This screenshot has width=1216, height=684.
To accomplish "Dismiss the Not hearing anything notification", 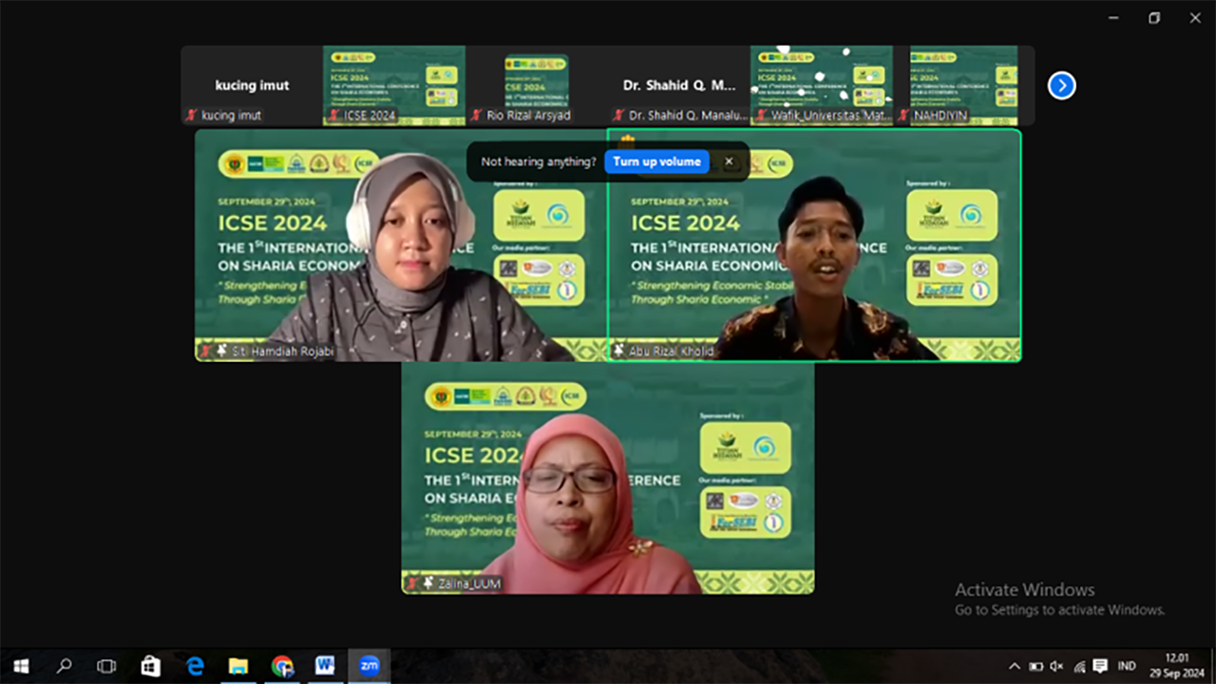I will pyautogui.click(x=729, y=161).
